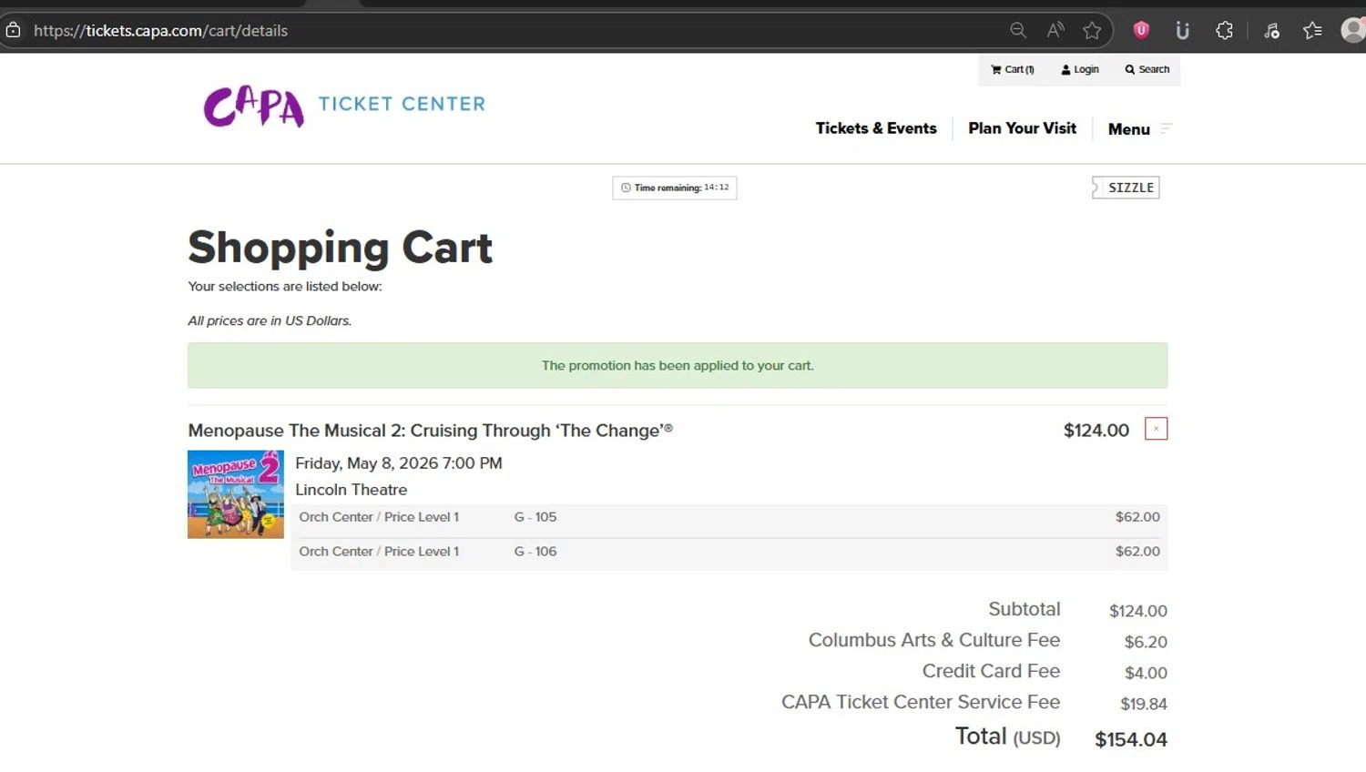1366x772 pixels.
Task: Click the CAPA Ticket Center Service Fee label
Action: click(920, 702)
